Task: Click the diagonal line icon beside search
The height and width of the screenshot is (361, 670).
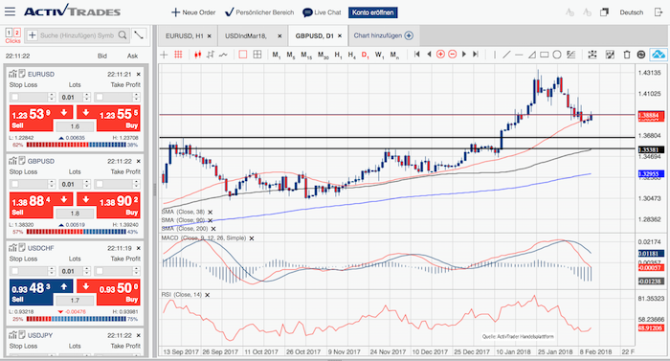Action: (139, 35)
